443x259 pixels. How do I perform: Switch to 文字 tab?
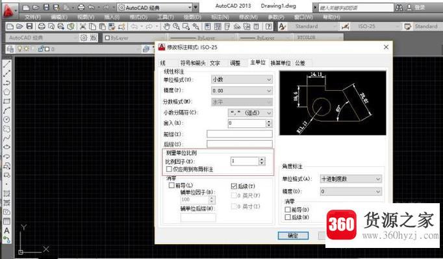pos(215,63)
